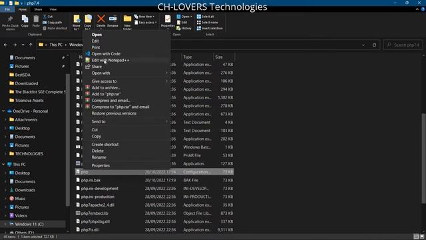Click the Cut scissors icon in ribbon

45,17
